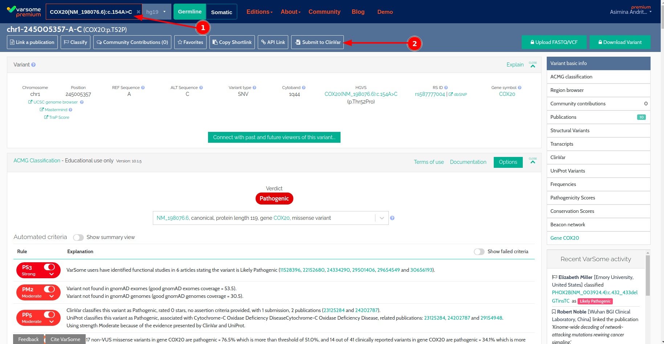664x344 pixels.
Task: Click Link a publication button
Action: pyautogui.click(x=32, y=42)
